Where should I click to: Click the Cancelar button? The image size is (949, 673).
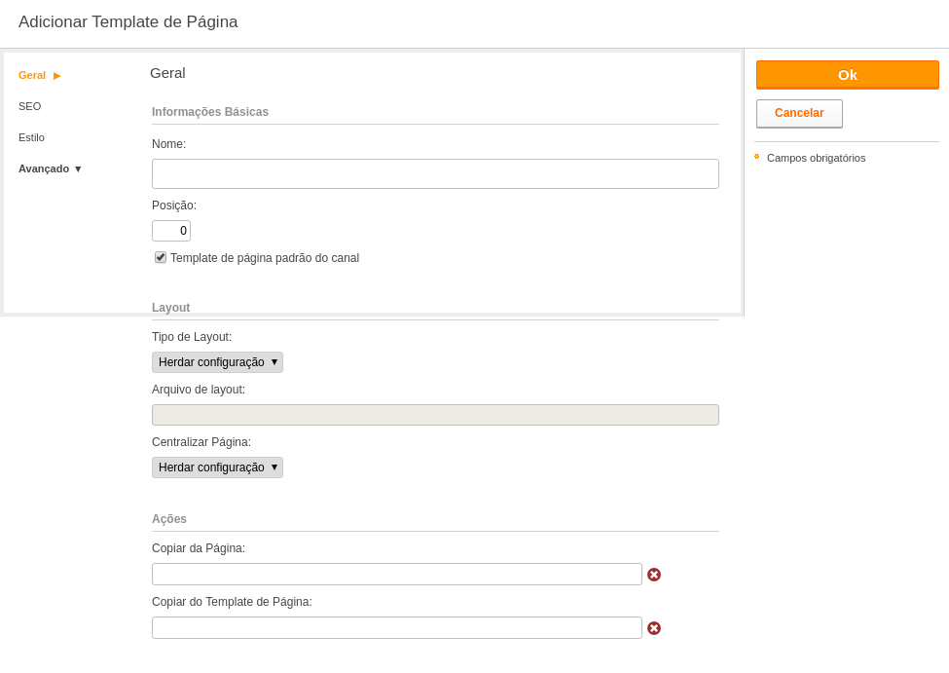pos(799,113)
